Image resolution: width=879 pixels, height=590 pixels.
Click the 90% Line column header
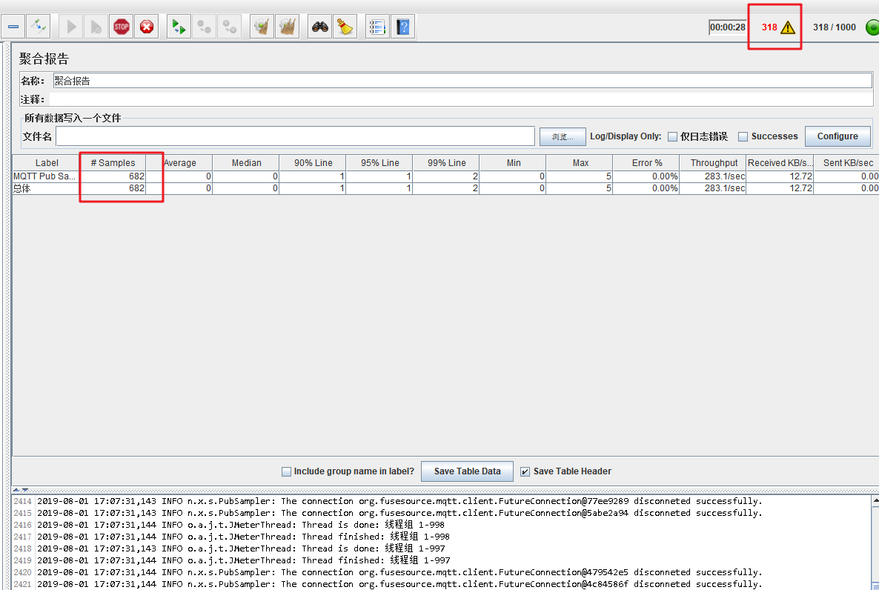[x=313, y=162]
